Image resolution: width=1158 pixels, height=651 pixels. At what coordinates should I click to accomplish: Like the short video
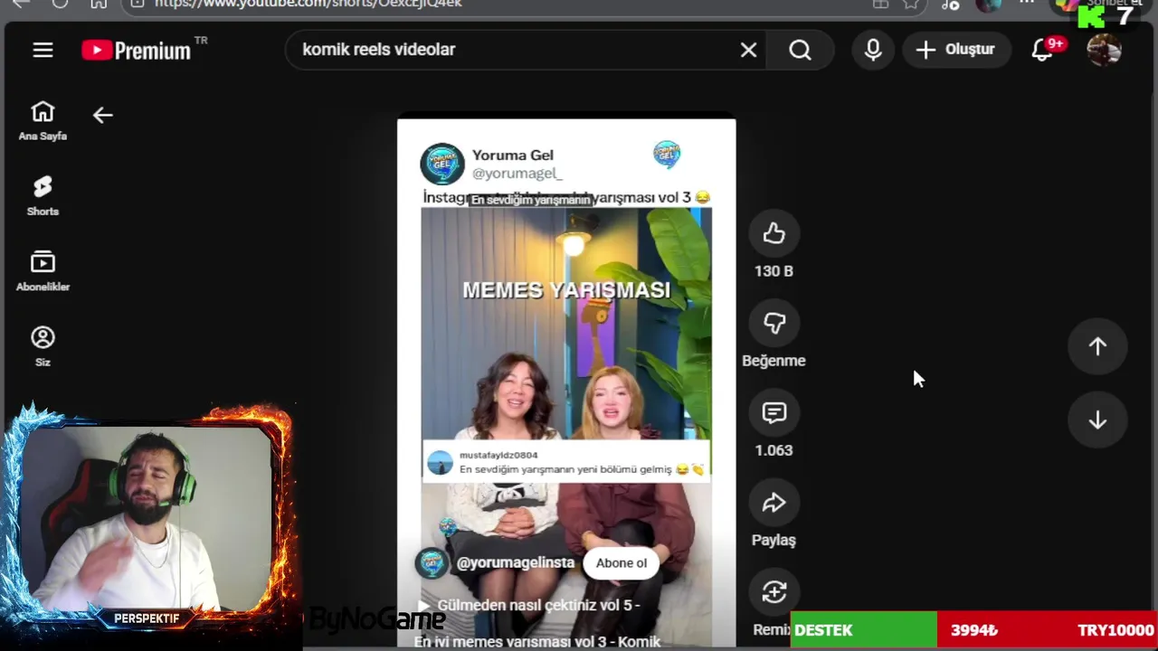[x=774, y=234]
